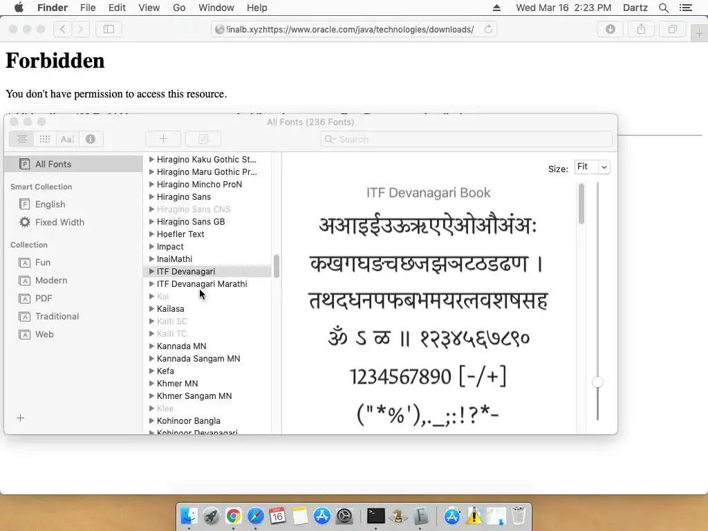The image size is (708, 531).
Task: Click the Dartz user name in menu bar
Action: tap(635, 8)
